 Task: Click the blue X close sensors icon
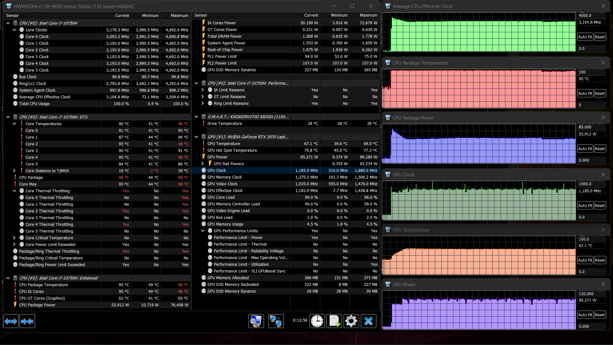point(368,321)
